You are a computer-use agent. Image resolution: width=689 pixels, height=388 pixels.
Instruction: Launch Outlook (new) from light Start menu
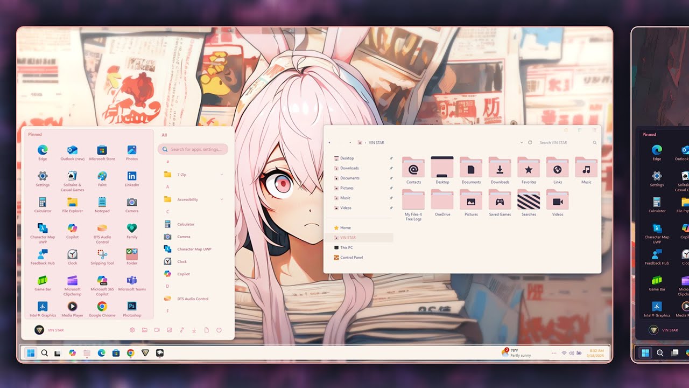[x=72, y=152]
